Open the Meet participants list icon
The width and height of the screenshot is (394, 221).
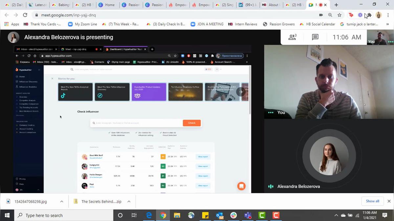click(292, 37)
